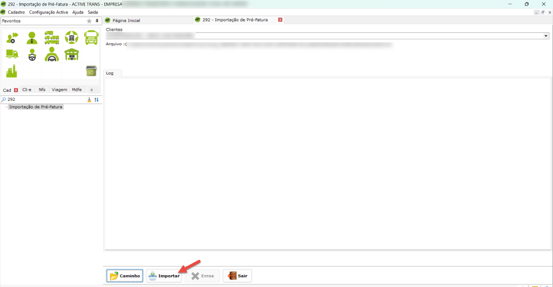Click the Importar button
553x287 pixels.
[x=164, y=276]
